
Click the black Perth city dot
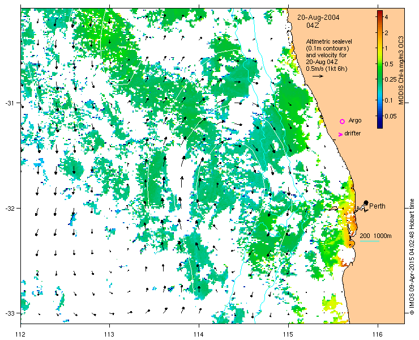[366, 202]
